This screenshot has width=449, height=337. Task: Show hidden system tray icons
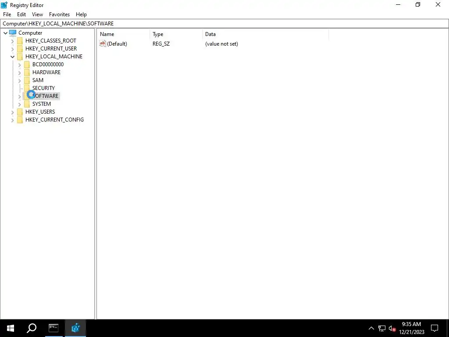(371, 328)
